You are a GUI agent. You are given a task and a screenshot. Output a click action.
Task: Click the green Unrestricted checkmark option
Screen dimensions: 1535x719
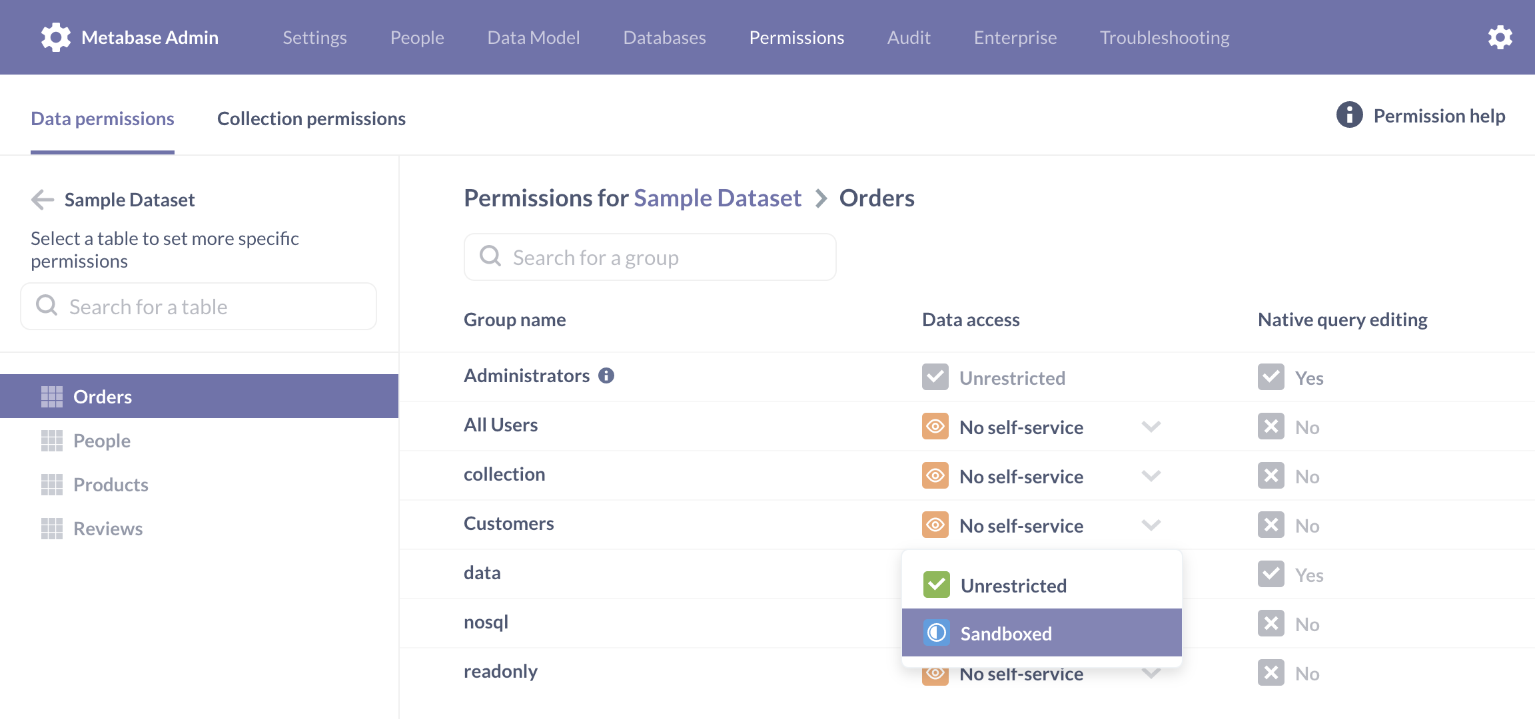click(937, 585)
